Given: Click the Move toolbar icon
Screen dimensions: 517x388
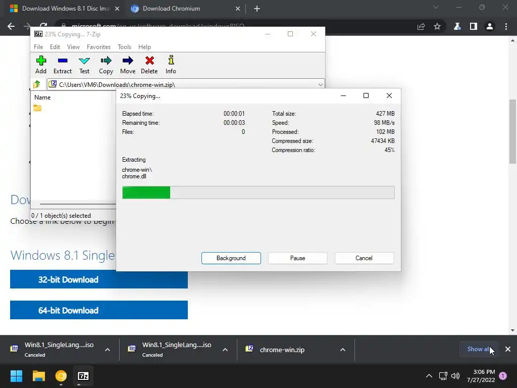Looking at the screenshot, I should pyautogui.click(x=128, y=65).
